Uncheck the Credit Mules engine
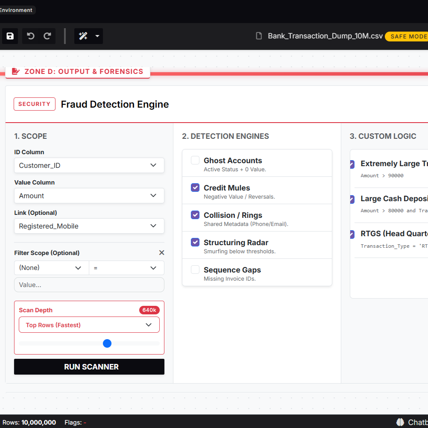The height and width of the screenshot is (428, 428). (x=195, y=188)
